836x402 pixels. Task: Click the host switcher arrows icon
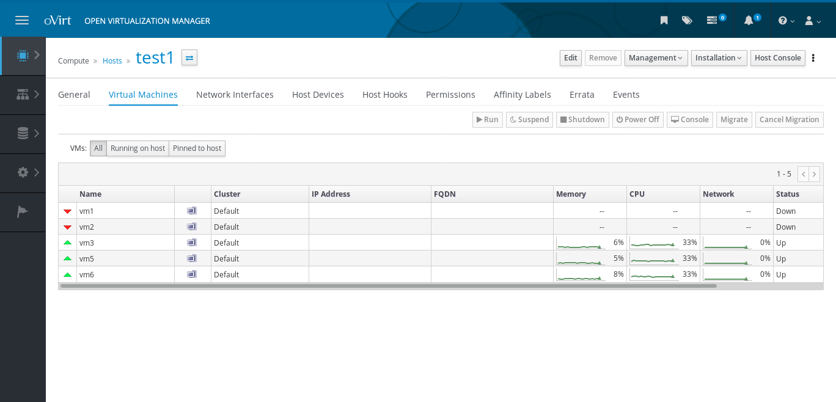click(x=189, y=58)
